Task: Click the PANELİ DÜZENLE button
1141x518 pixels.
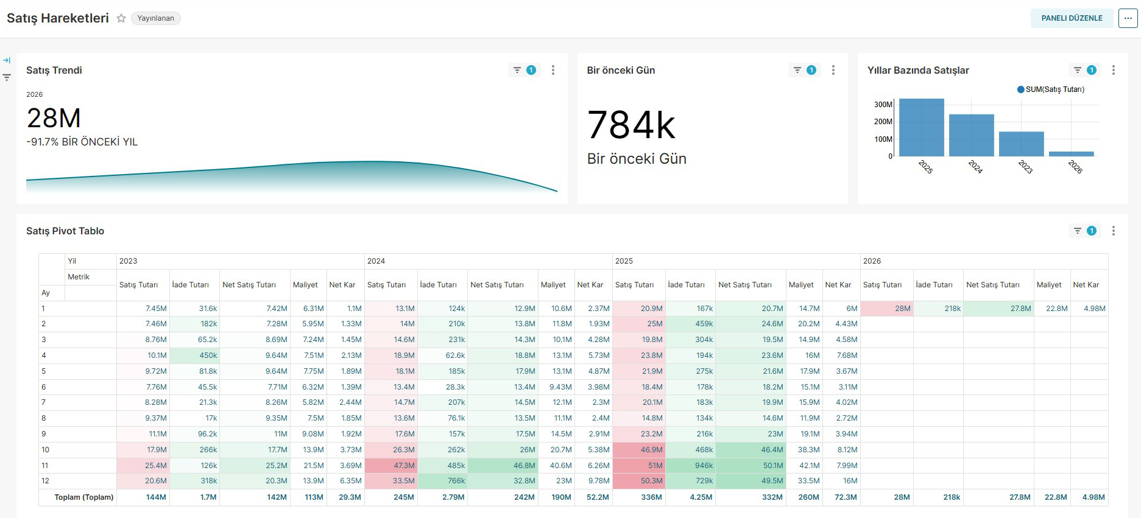Action: click(1072, 18)
